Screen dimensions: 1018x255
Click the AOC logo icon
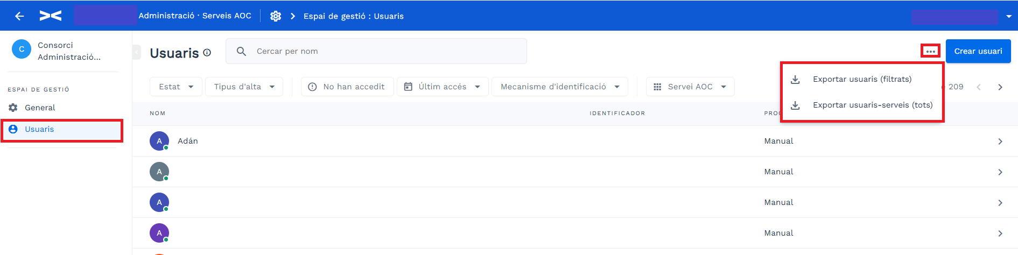point(51,16)
